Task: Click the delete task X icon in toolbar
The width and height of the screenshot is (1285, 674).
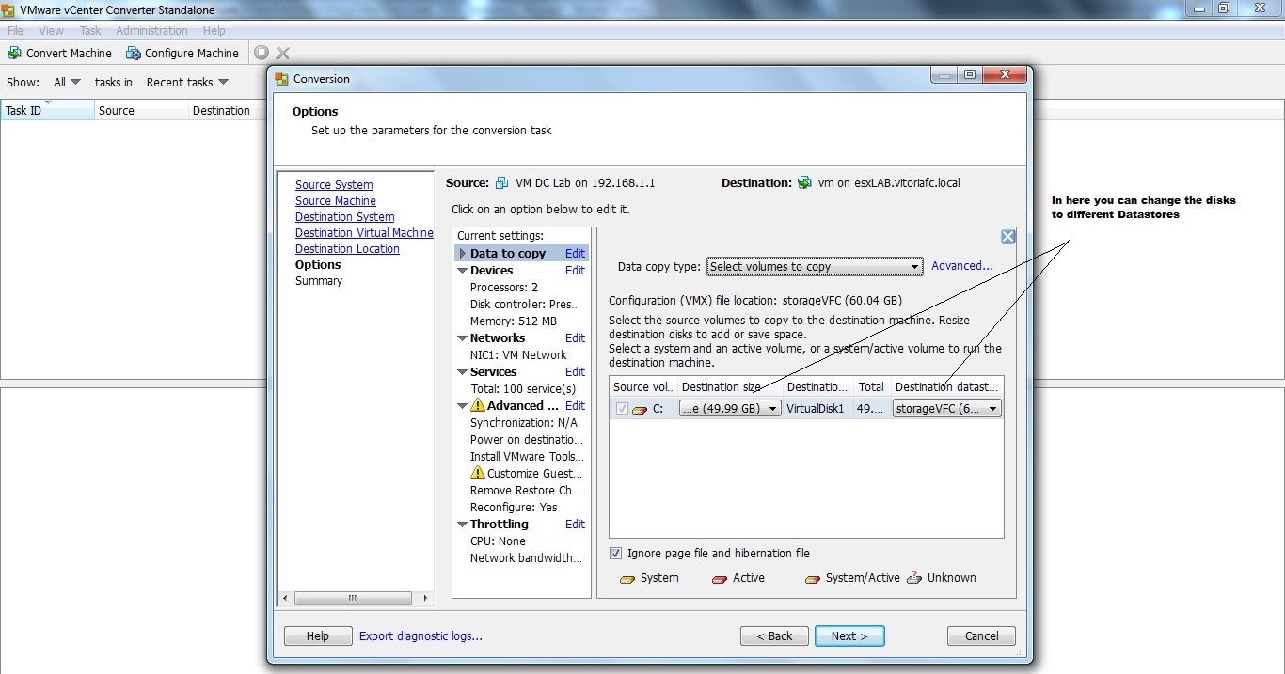Action: [282, 53]
